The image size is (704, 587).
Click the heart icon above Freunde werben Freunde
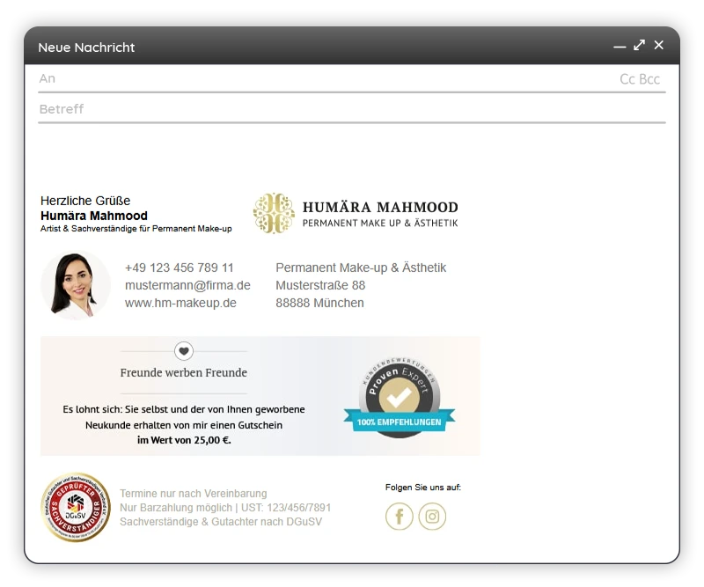[x=183, y=350]
